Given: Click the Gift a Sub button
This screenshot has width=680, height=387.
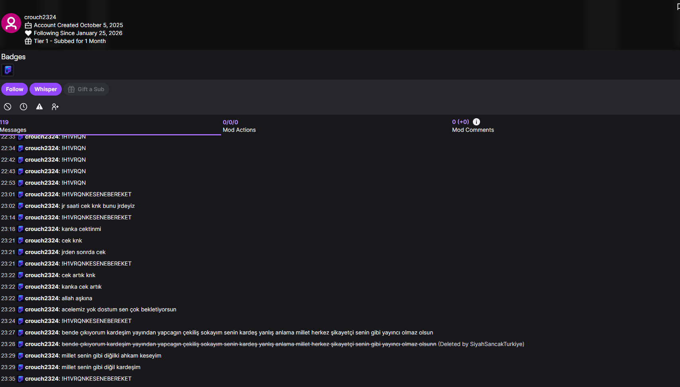Looking at the screenshot, I should click(86, 89).
